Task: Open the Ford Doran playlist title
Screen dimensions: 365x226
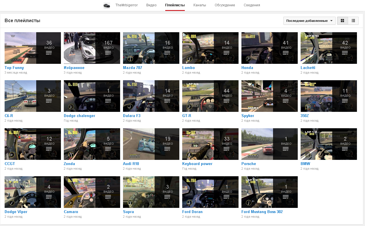Action: (x=192, y=212)
